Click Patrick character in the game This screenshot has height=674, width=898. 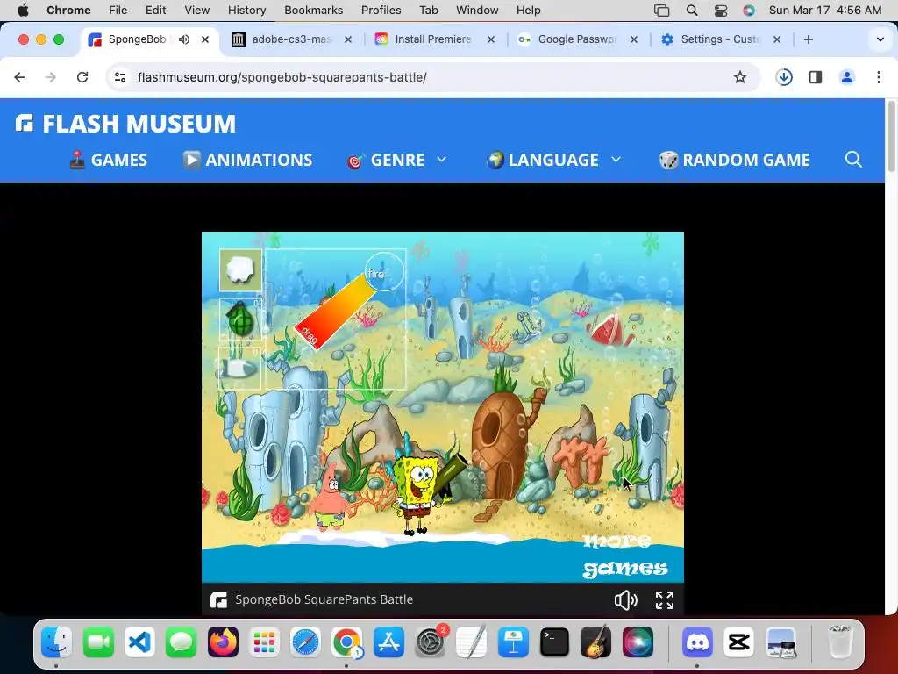tap(330, 498)
